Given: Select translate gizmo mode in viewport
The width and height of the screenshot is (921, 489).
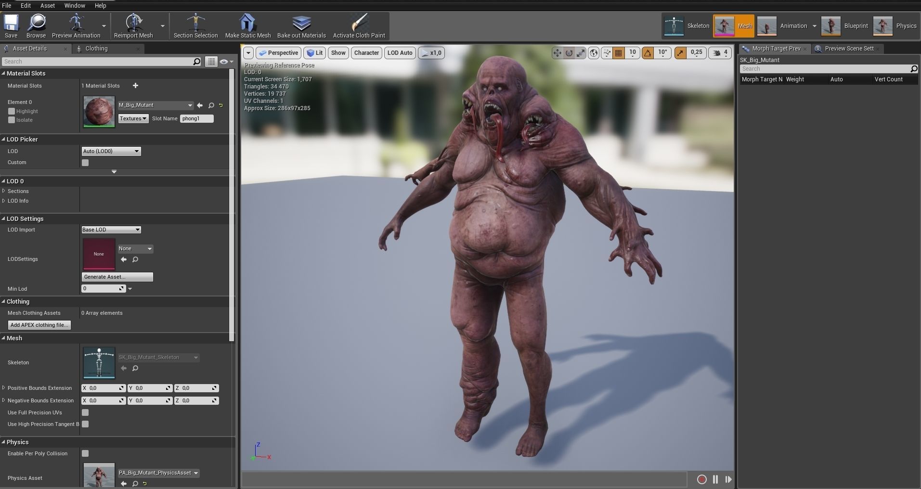Looking at the screenshot, I should (x=557, y=53).
